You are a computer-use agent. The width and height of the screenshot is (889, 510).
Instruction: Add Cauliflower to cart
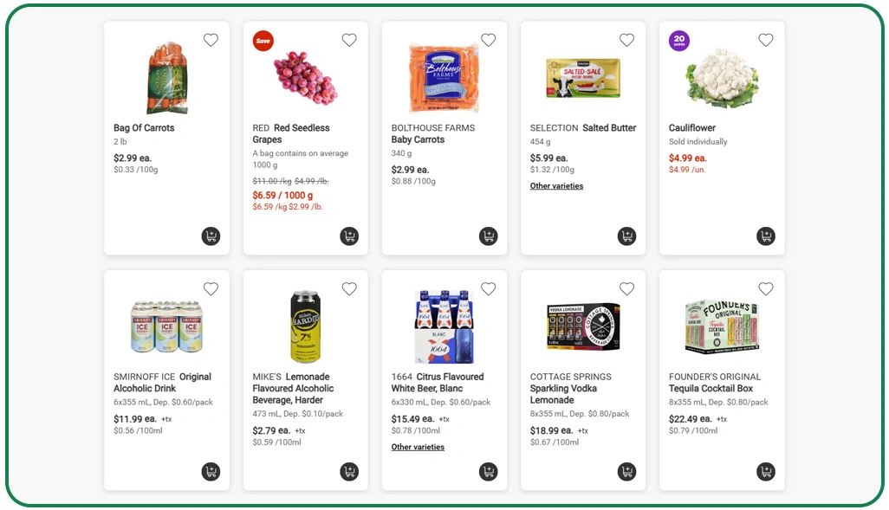tap(765, 236)
